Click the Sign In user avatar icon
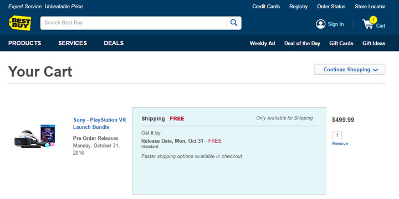 coord(321,24)
